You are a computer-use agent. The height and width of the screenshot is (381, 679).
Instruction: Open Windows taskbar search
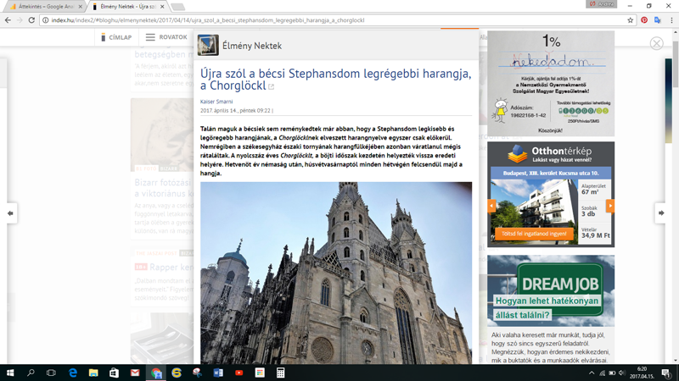pyautogui.click(x=31, y=373)
